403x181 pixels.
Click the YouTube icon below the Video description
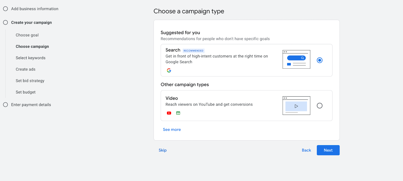(x=169, y=113)
